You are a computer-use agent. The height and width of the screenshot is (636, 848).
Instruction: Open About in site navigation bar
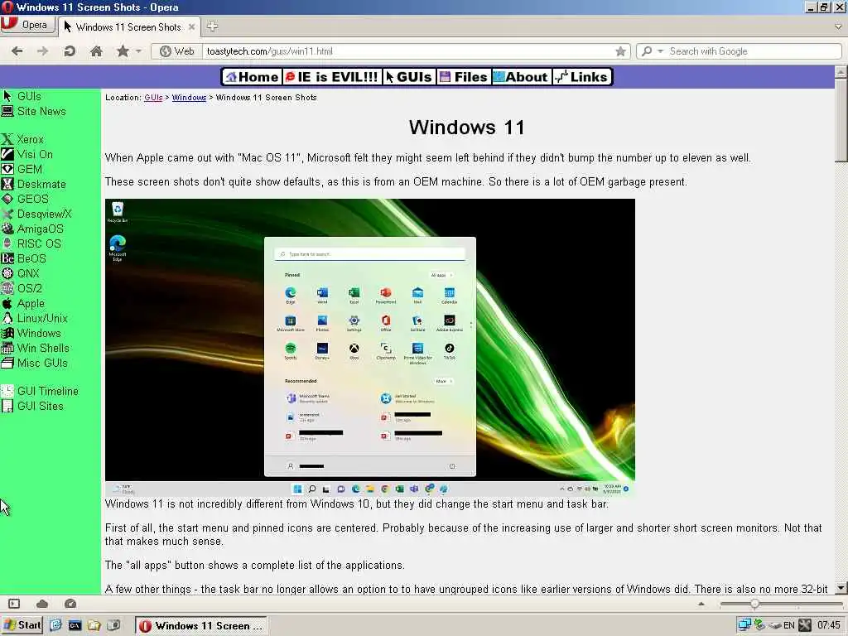(x=521, y=77)
